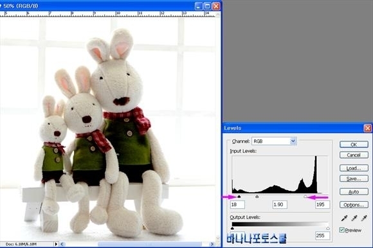
Task: Close the Levels dialog with the X
Action: click(367, 128)
